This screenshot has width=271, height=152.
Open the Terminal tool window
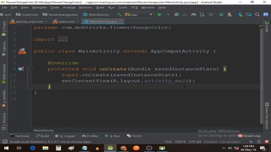click(x=20, y=136)
